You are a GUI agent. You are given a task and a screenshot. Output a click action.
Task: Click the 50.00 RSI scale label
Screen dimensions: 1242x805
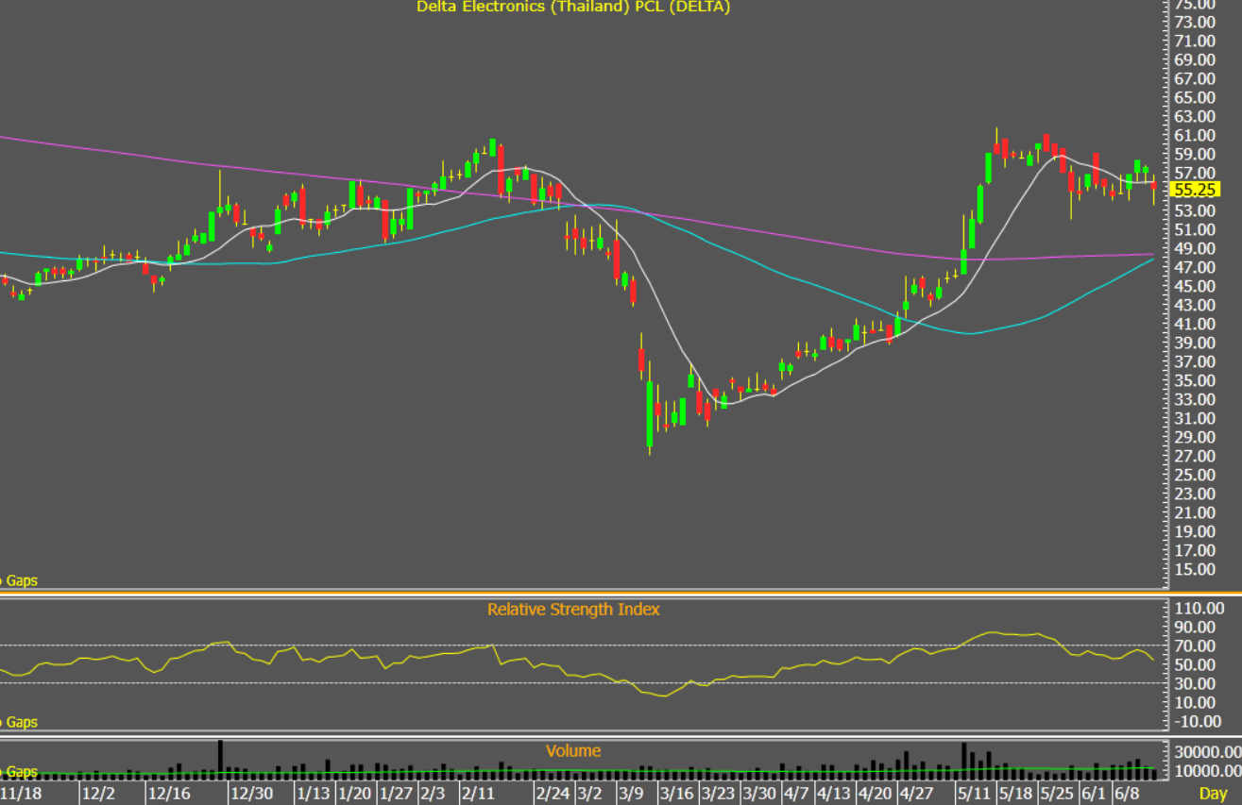point(1195,665)
